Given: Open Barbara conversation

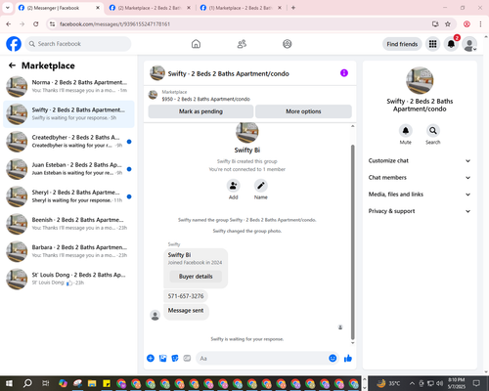Looking at the screenshot, I should coord(68,251).
